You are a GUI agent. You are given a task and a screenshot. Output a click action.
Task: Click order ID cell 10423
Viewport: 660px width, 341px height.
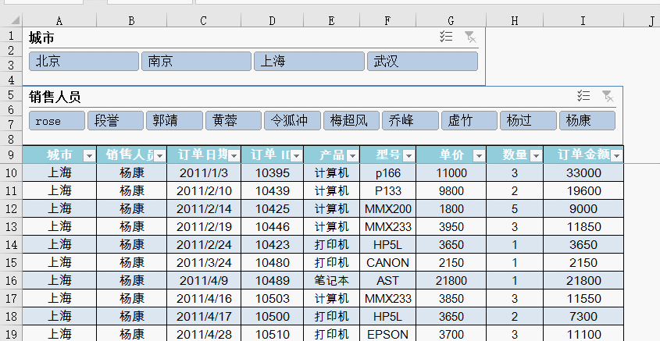tap(273, 245)
